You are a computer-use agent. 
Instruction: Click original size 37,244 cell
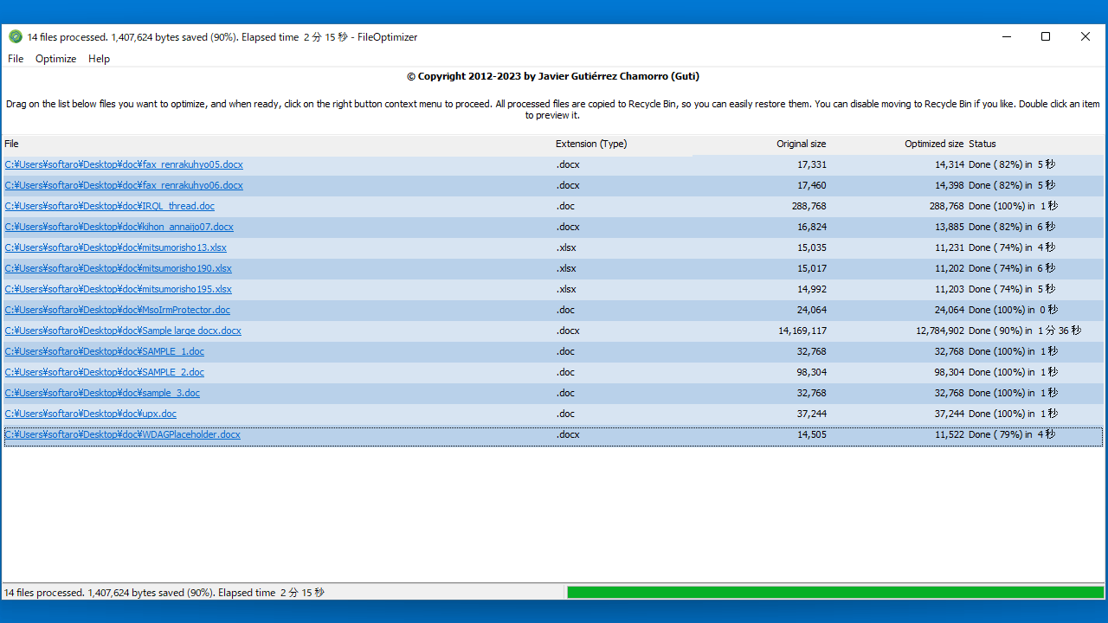pyautogui.click(x=812, y=414)
